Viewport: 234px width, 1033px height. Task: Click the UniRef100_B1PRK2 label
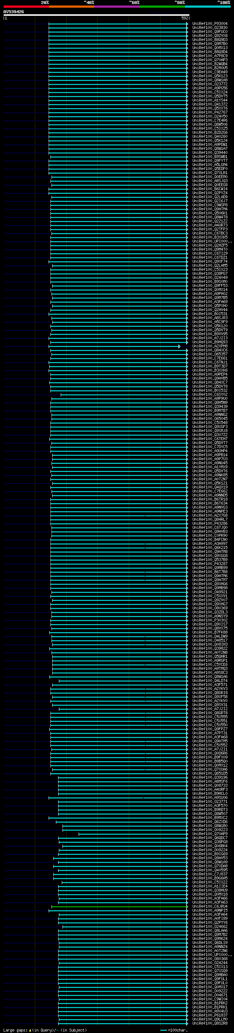pyautogui.click(x=210, y=1003)
